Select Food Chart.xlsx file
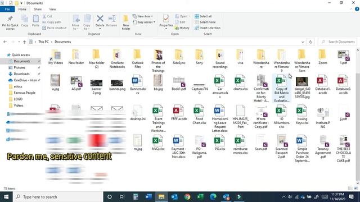 (x=199, y=114)
